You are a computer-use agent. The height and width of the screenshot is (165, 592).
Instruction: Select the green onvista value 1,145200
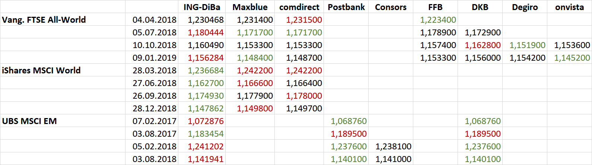pyautogui.click(x=572, y=58)
